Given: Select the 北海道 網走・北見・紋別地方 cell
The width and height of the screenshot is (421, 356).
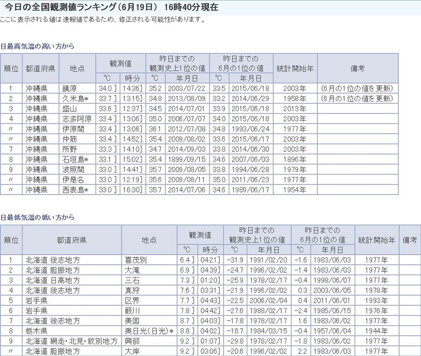Looking at the screenshot, I should point(71,341).
